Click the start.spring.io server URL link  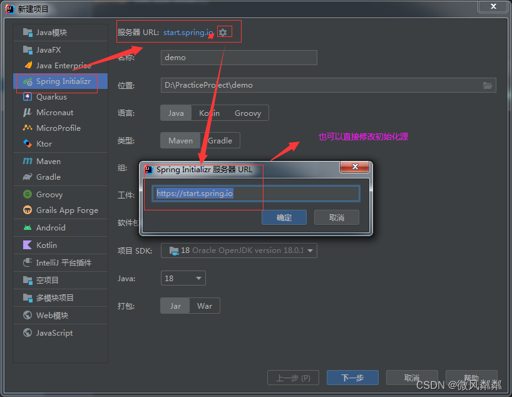[x=188, y=33]
